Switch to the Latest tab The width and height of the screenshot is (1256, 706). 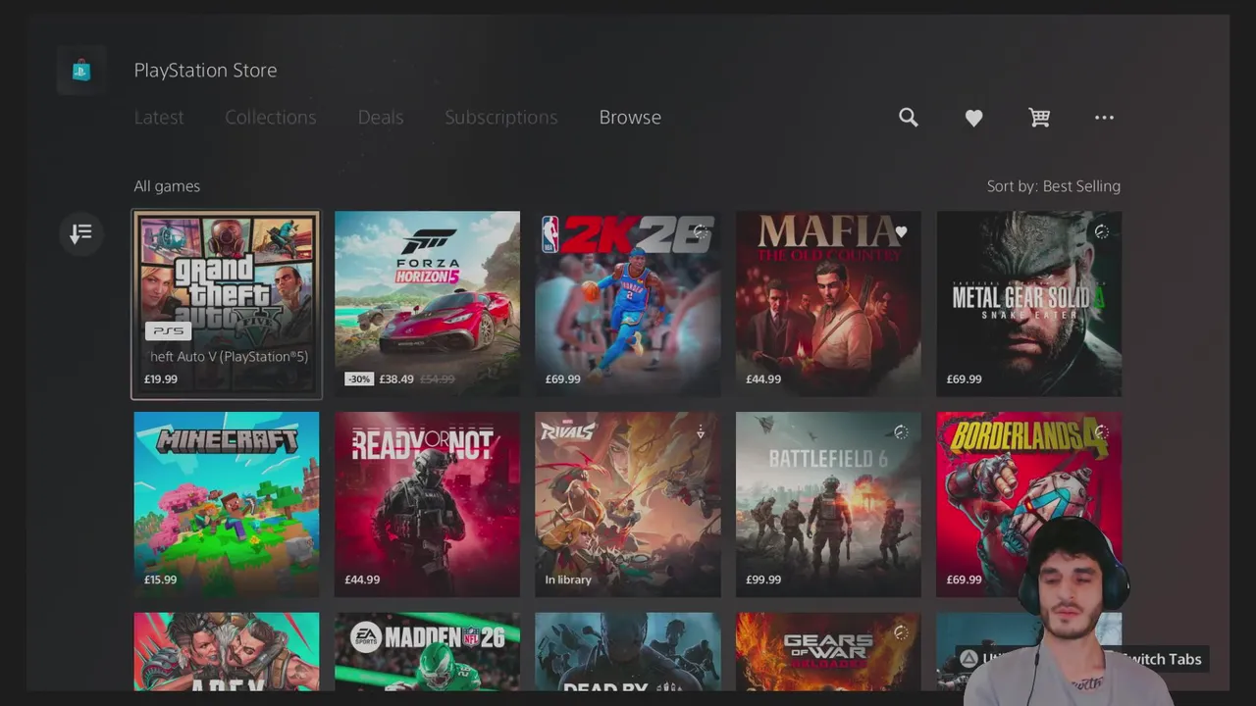click(x=159, y=117)
